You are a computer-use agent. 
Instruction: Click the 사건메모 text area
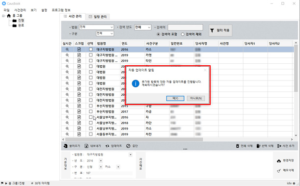click(x=209, y=165)
